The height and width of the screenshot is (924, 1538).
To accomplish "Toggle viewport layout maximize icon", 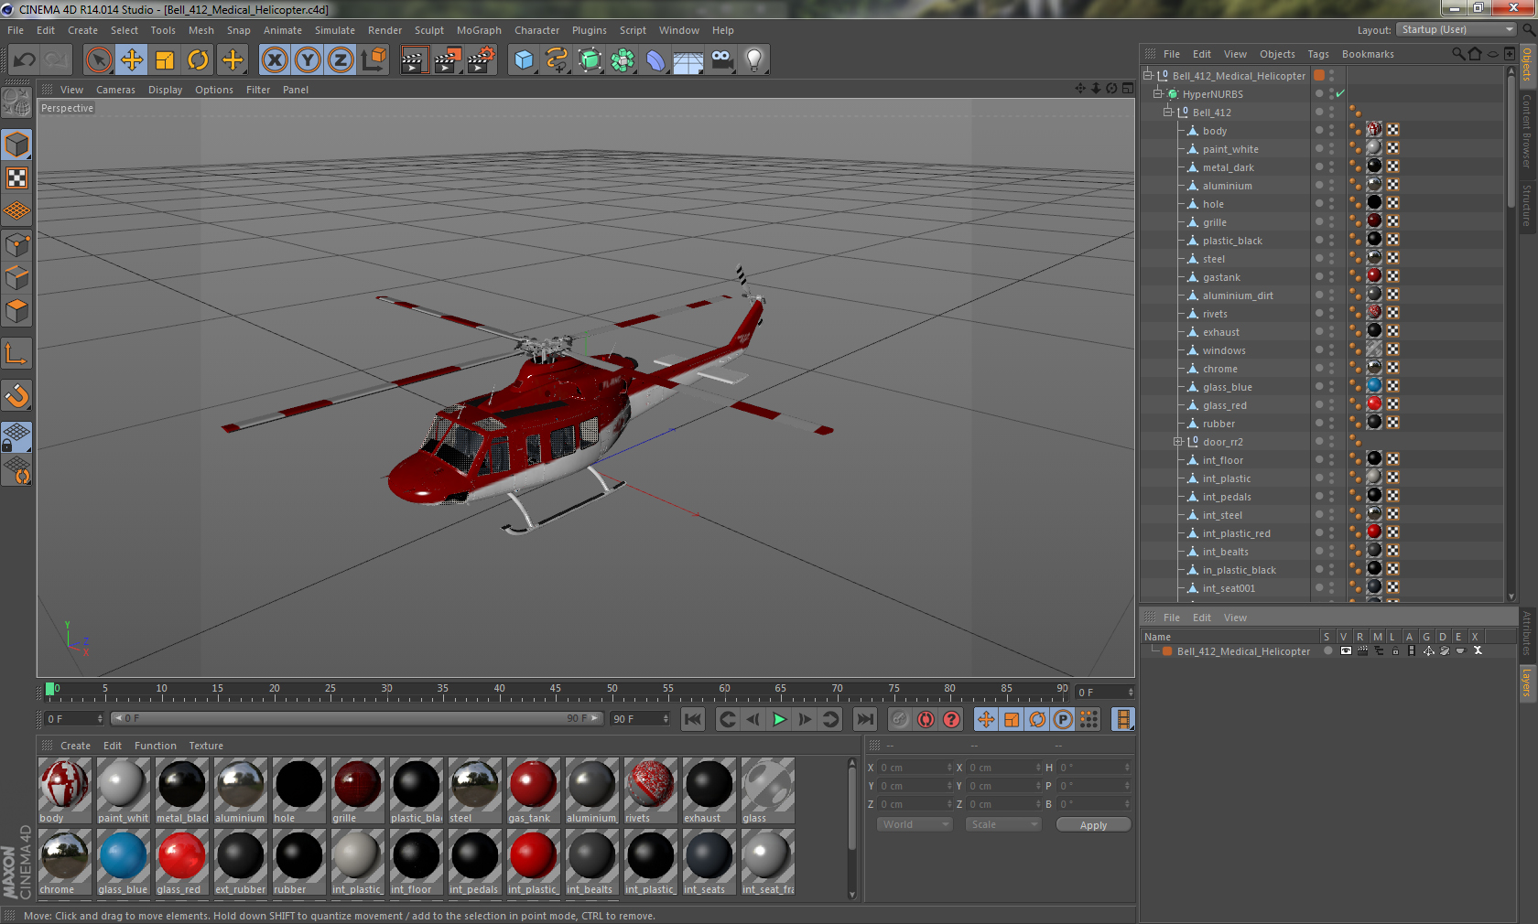I will click(1128, 89).
